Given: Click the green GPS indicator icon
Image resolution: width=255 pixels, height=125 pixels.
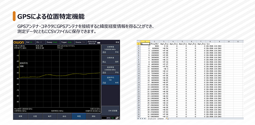Looking at the screenshot, I should click(113, 118).
